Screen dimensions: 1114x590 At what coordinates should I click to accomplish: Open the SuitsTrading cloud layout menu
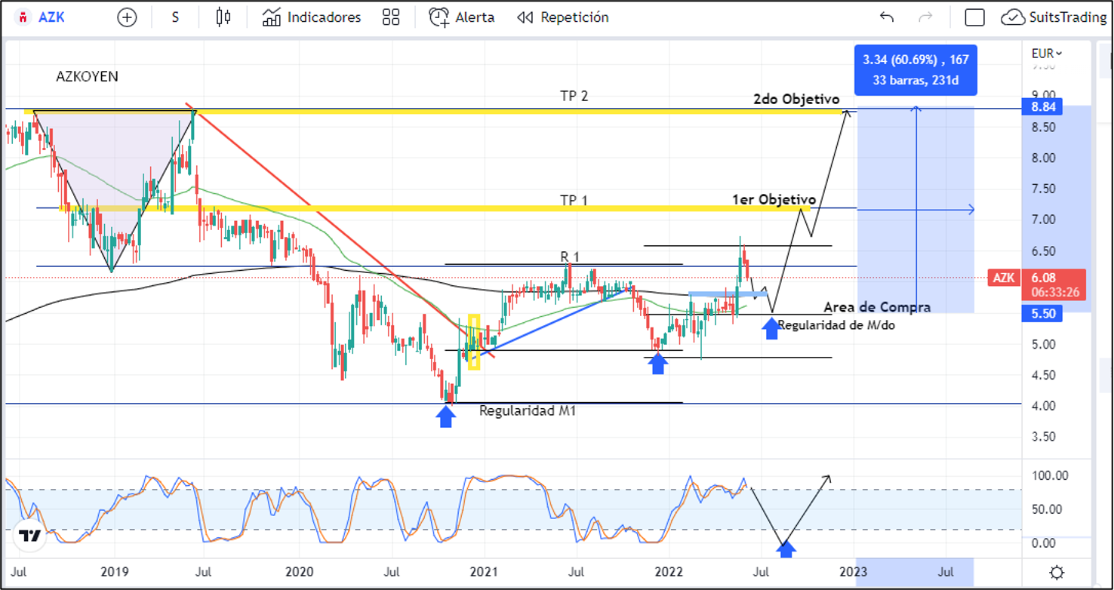[x=1054, y=17]
